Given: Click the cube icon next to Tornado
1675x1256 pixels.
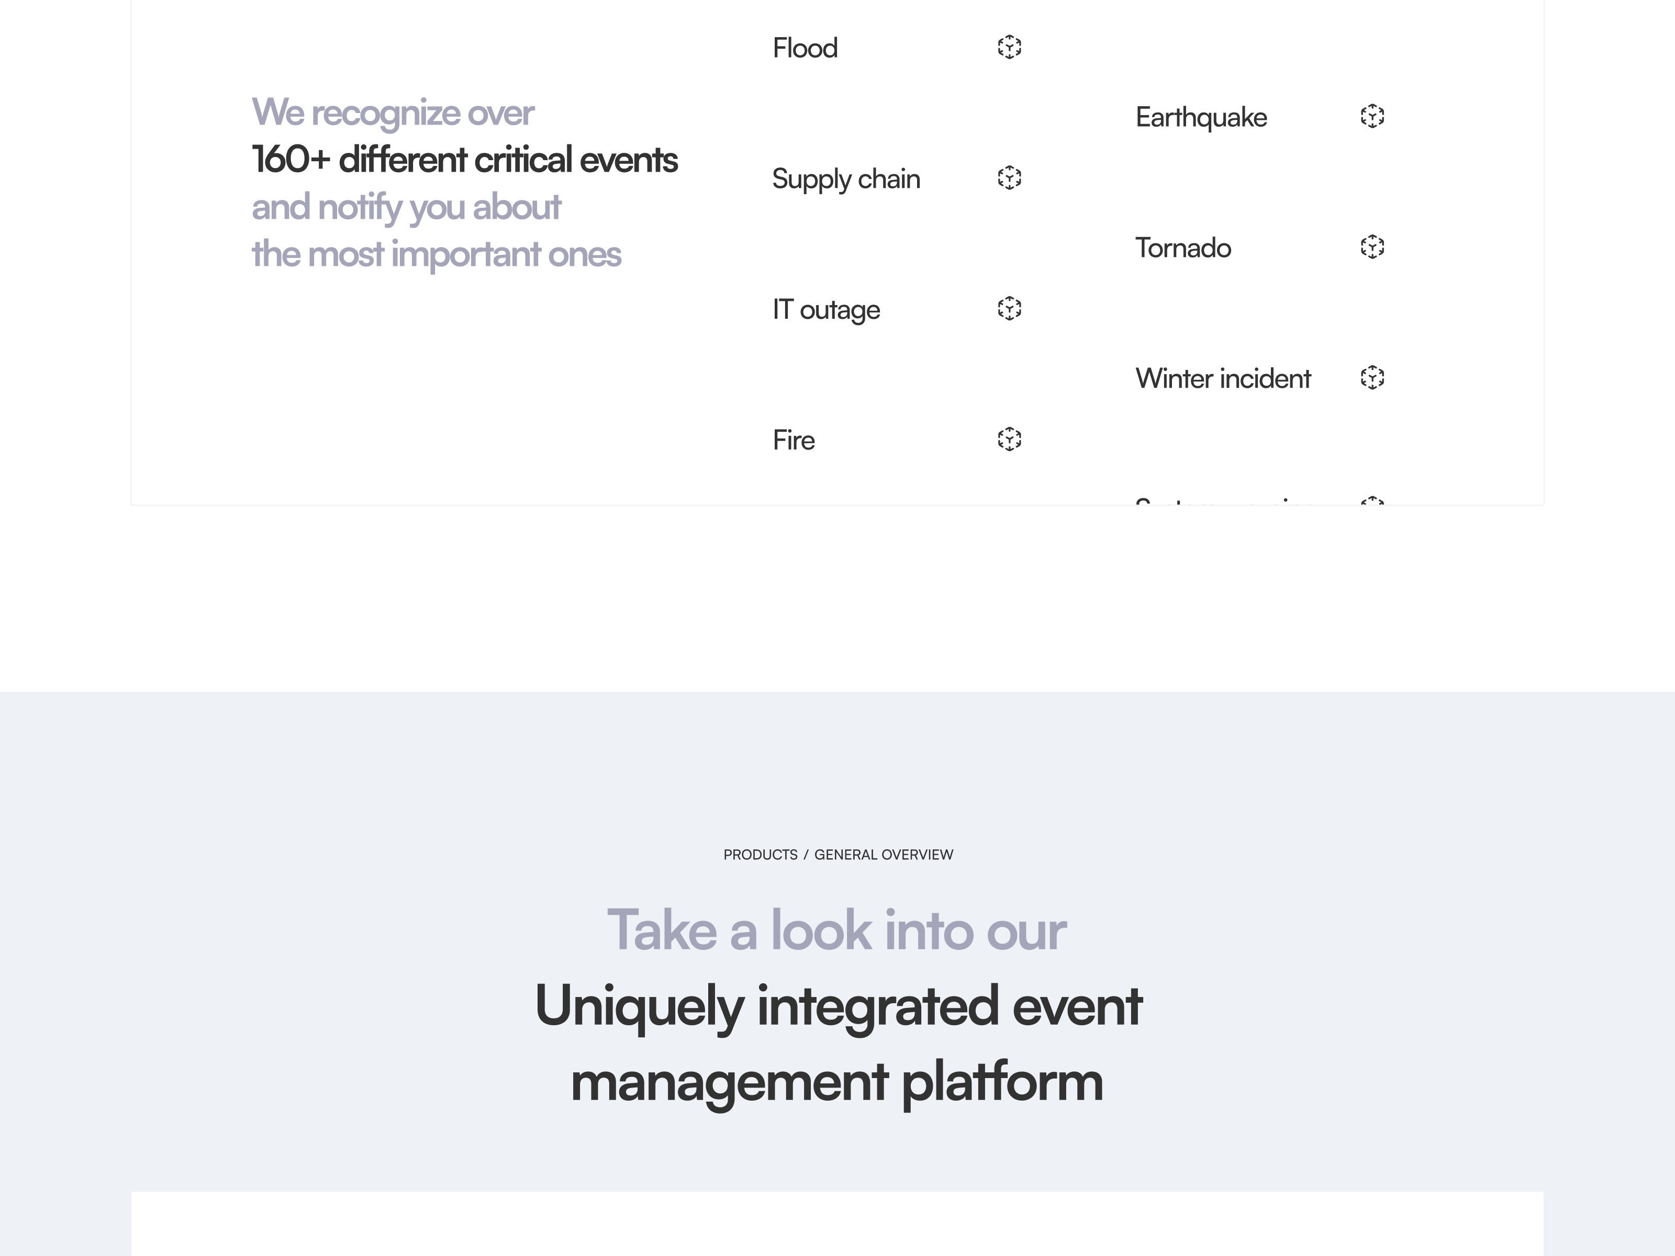Looking at the screenshot, I should point(1372,247).
